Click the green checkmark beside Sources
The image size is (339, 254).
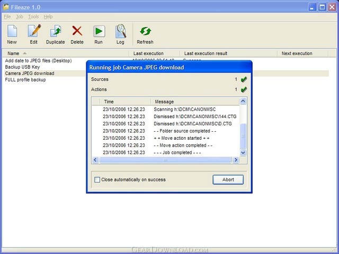point(244,79)
